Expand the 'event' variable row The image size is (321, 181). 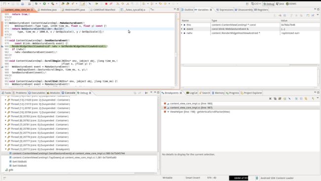pyautogui.click(x=182, y=29)
